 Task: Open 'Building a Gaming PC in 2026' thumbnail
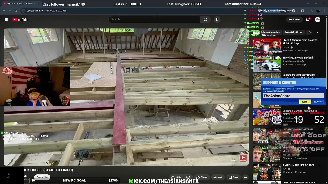(x=267, y=117)
